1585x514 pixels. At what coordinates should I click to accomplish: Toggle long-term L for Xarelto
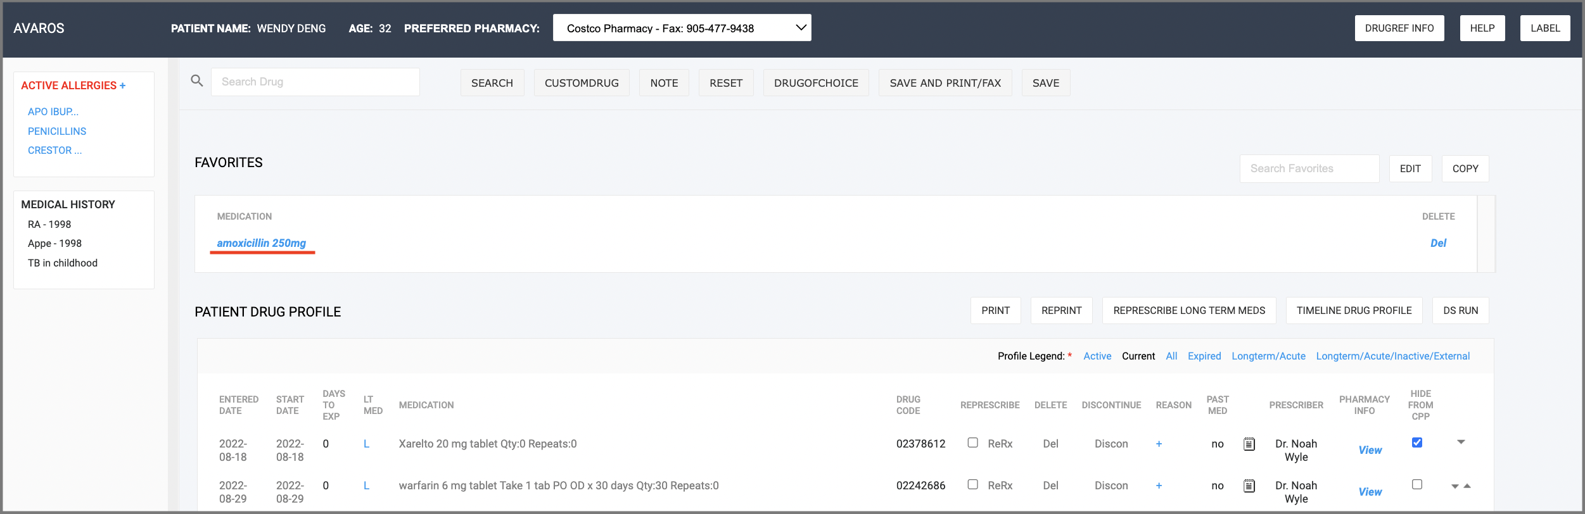coord(366,444)
